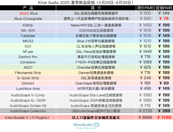This screenshot has width=173, height=132.
Task: Click the AudioScape Collection bundle name
Action: coord(28,111)
